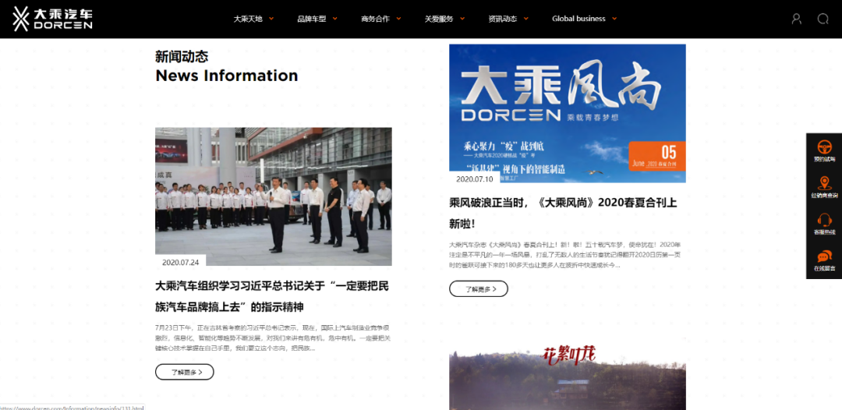Click 了解更多 under the 大乘风尚 article
Viewport: 842px width, 410px height.
point(479,288)
